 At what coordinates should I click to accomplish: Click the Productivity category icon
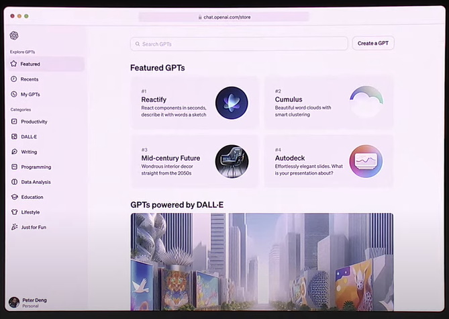point(14,122)
